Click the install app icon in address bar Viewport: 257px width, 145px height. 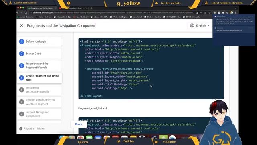pyautogui.click(x=197, y=12)
